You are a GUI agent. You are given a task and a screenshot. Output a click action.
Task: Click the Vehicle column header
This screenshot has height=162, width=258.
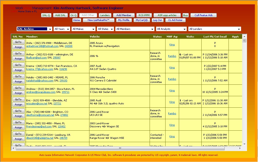coord(95,37)
